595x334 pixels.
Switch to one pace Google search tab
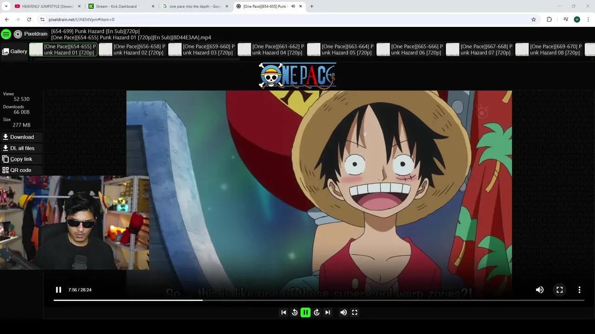click(x=195, y=6)
